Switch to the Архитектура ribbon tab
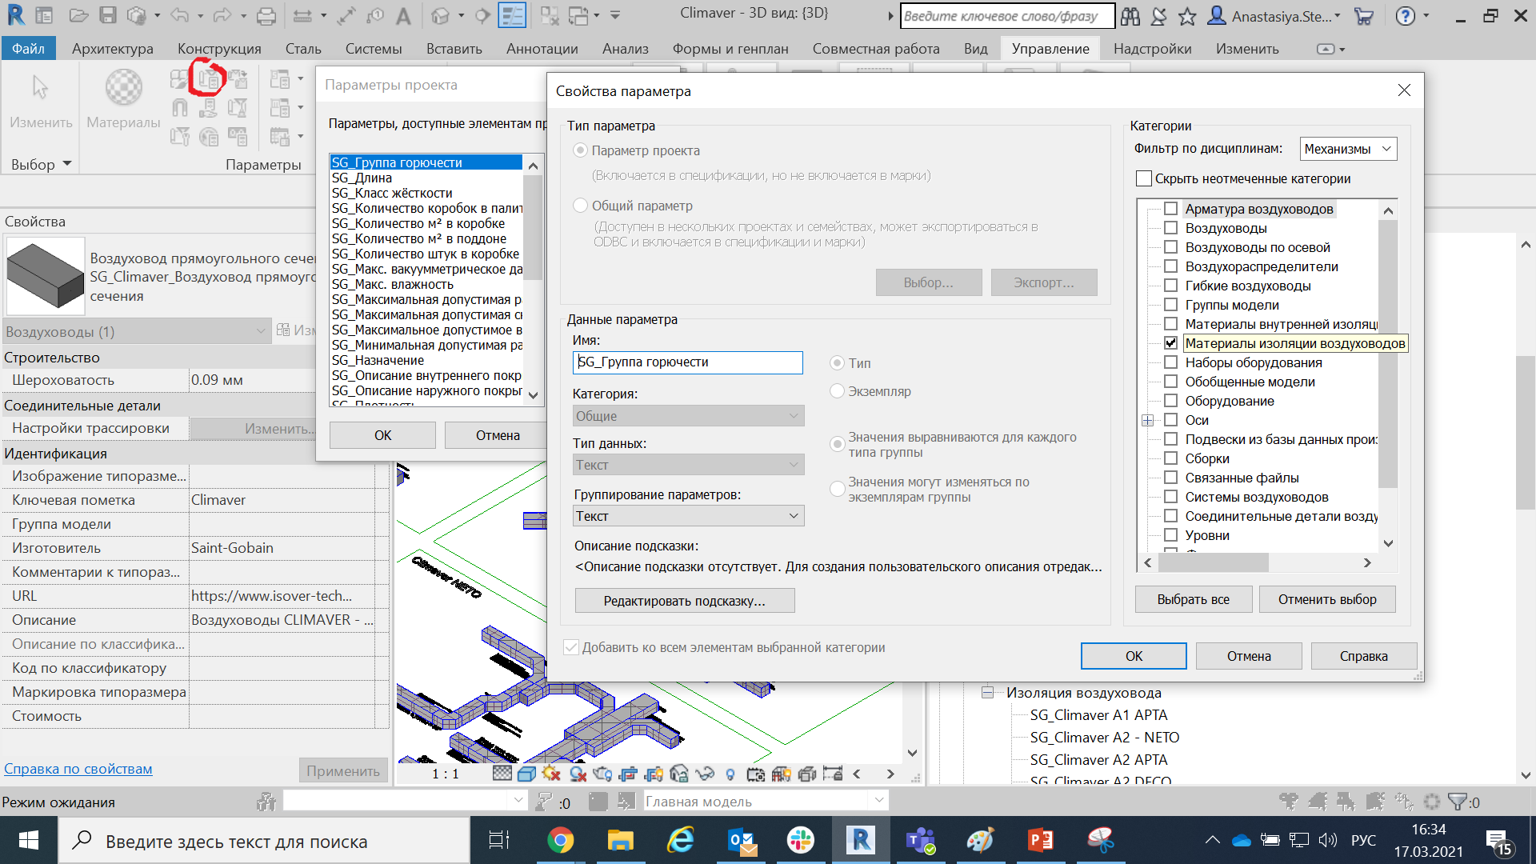The height and width of the screenshot is (864, 1536). click(x=113, y=49)
